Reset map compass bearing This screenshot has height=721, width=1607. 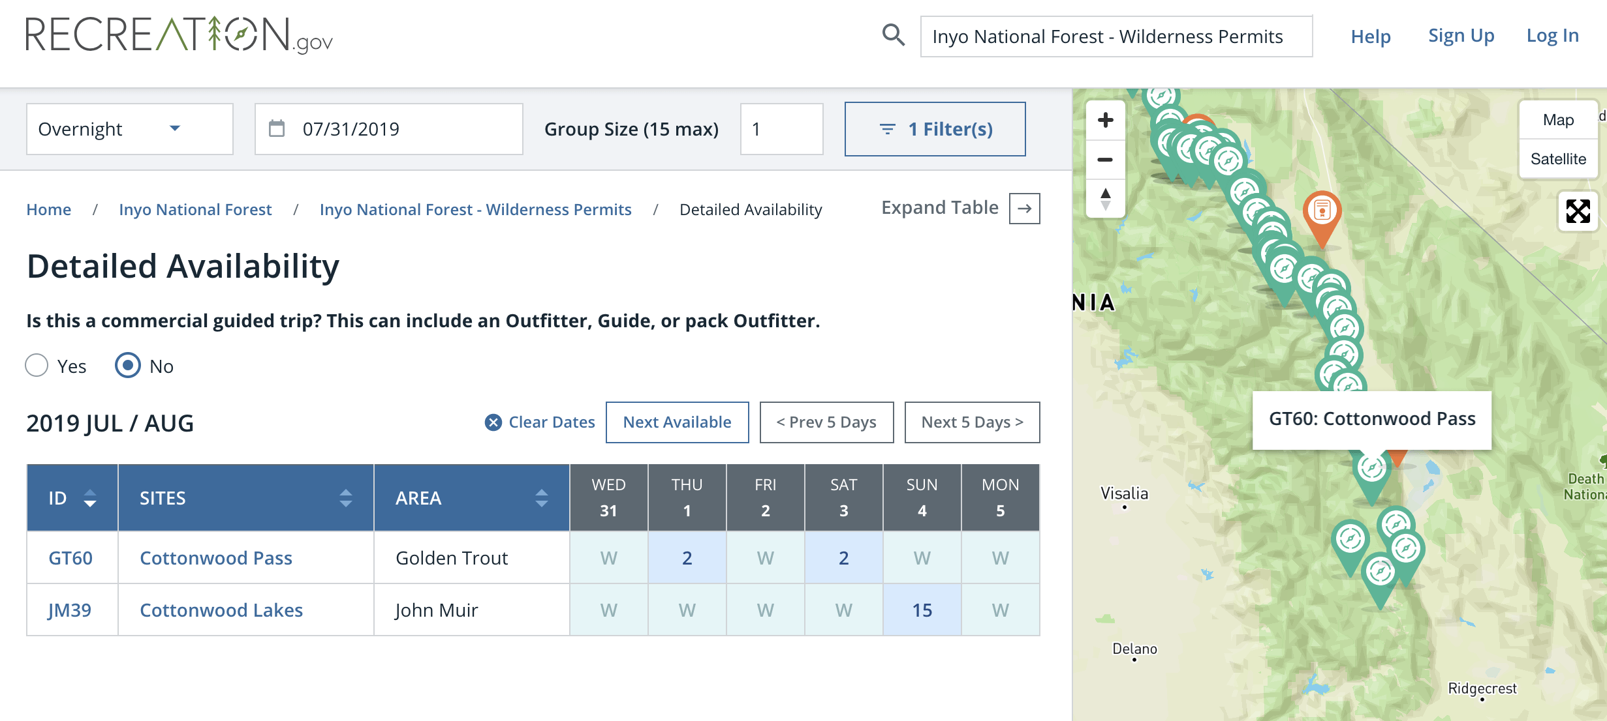[x=1105, y=199]
